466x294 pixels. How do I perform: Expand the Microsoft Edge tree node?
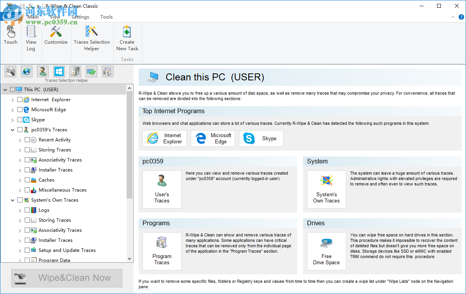(x=13, y=110)
